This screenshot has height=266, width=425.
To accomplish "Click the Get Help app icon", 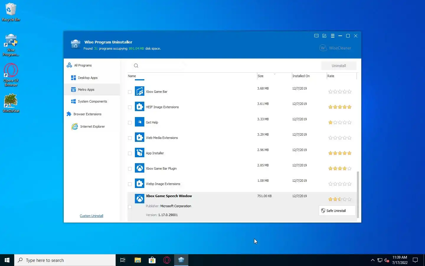I will click(140, 122).
